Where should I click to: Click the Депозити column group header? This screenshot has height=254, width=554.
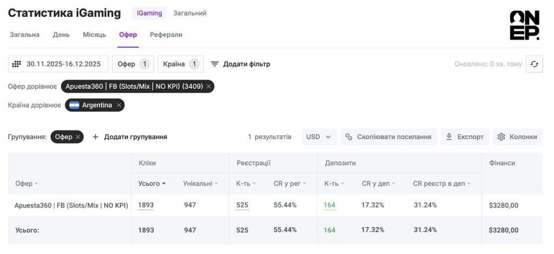tap(340, 163)
